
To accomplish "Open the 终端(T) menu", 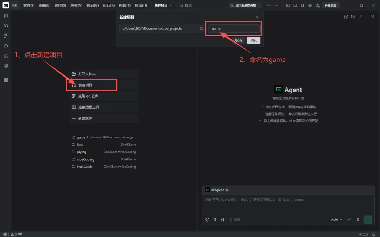I will tap(125, 5).
